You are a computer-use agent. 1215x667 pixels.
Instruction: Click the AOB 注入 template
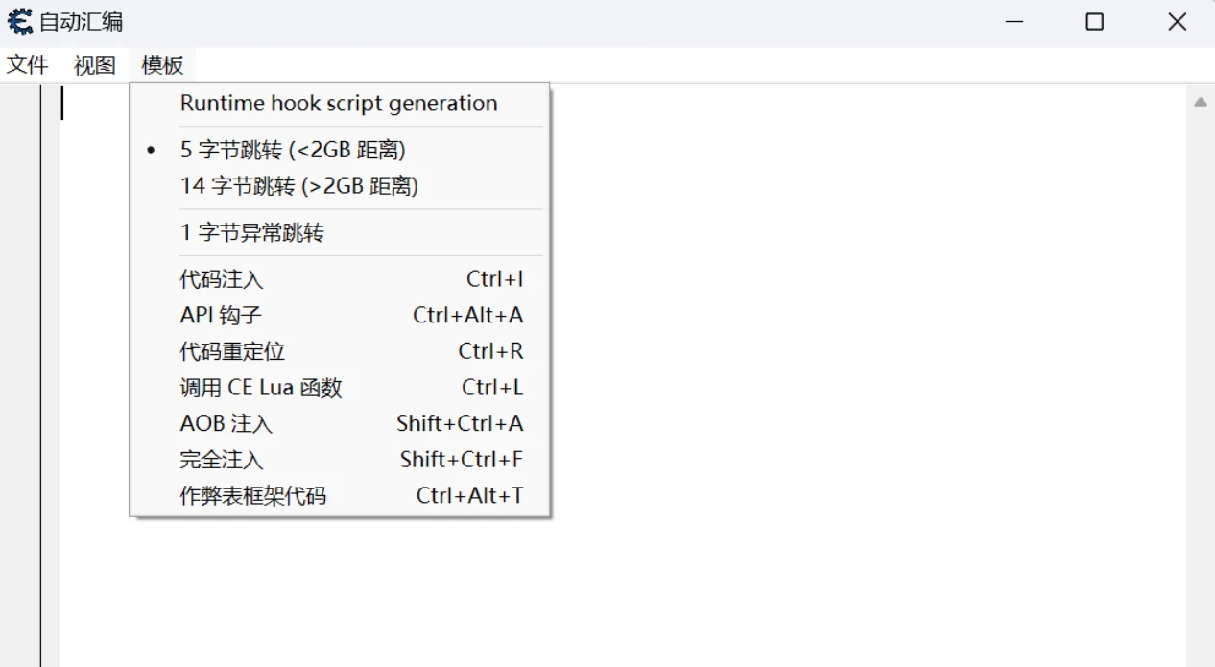point(226,423)
